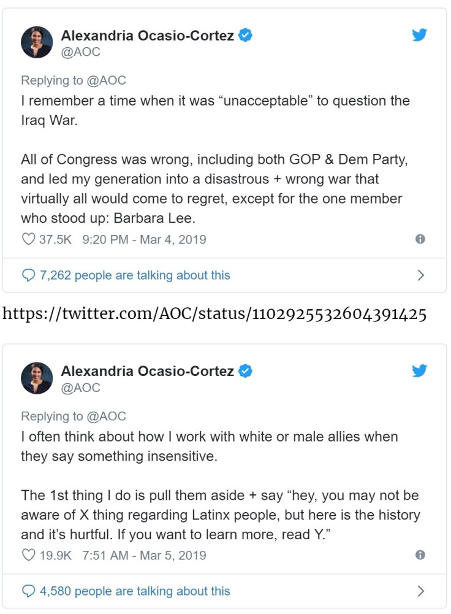Open profile photo on the second tweet
Image resolution: width=451 pixels, height=614 pixels.
pyautogui.click(x=37, y=378)
